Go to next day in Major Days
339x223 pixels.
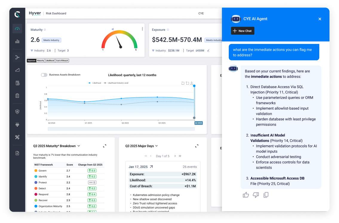[x=175, y=156]
